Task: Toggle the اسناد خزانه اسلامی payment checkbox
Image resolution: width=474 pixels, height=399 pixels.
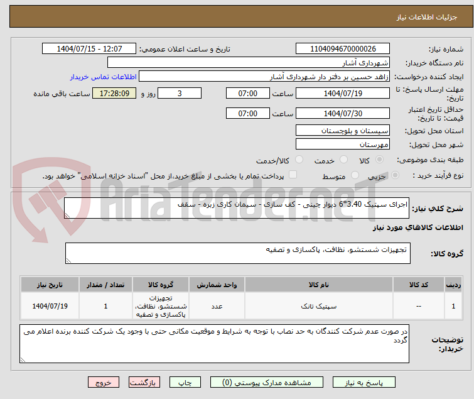Action: (x=293, y=175)
